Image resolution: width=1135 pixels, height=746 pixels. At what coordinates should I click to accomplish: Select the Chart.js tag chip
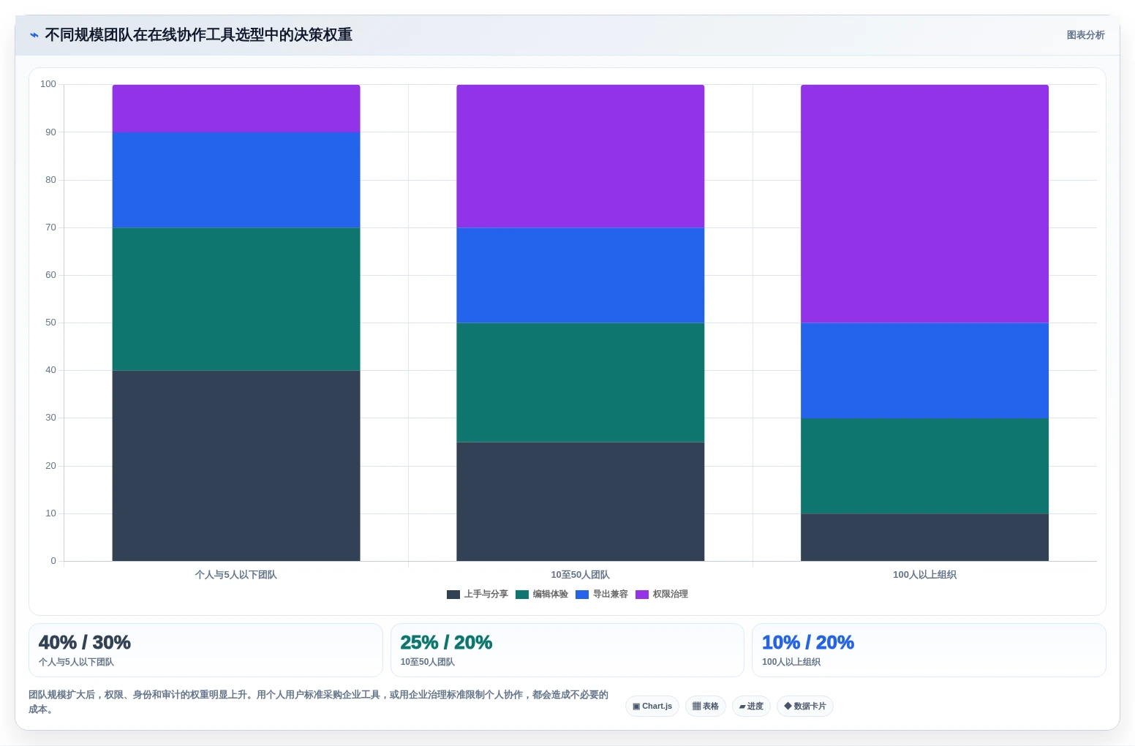coord(652,706)
